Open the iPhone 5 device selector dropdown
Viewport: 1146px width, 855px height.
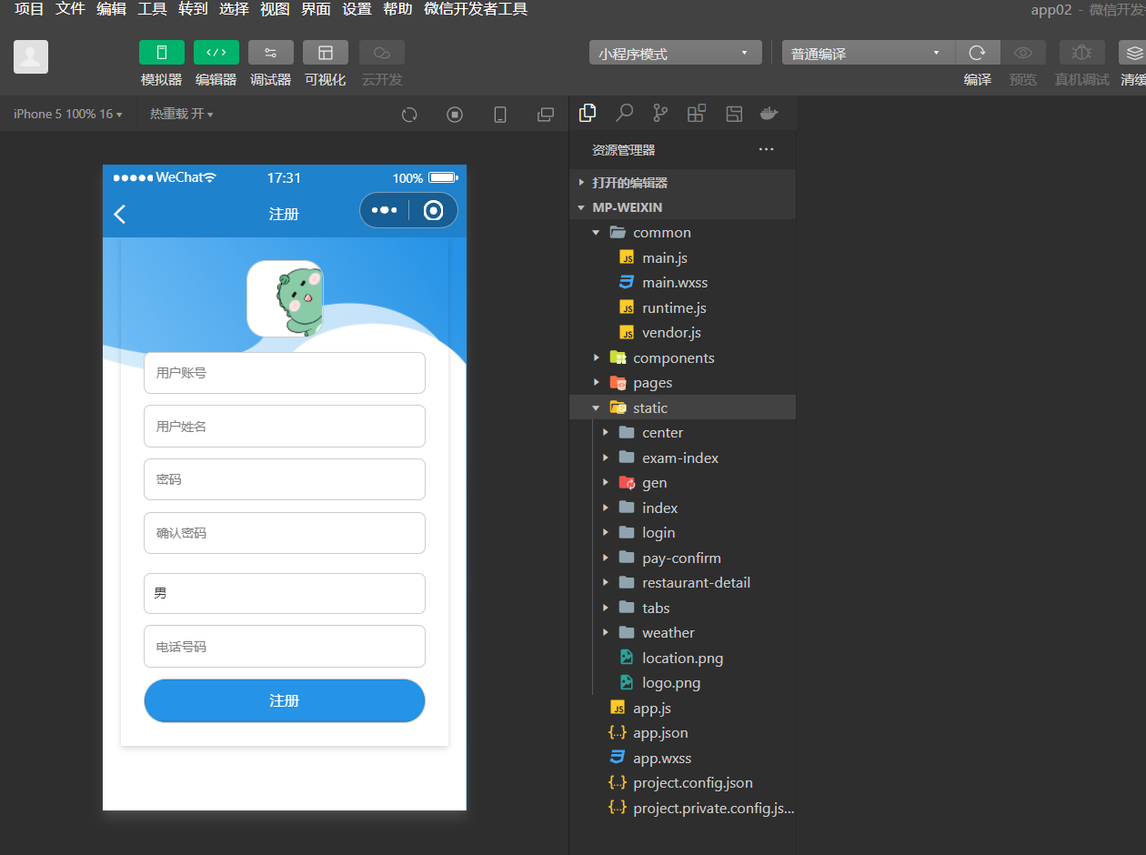click(x=68, y=114)
